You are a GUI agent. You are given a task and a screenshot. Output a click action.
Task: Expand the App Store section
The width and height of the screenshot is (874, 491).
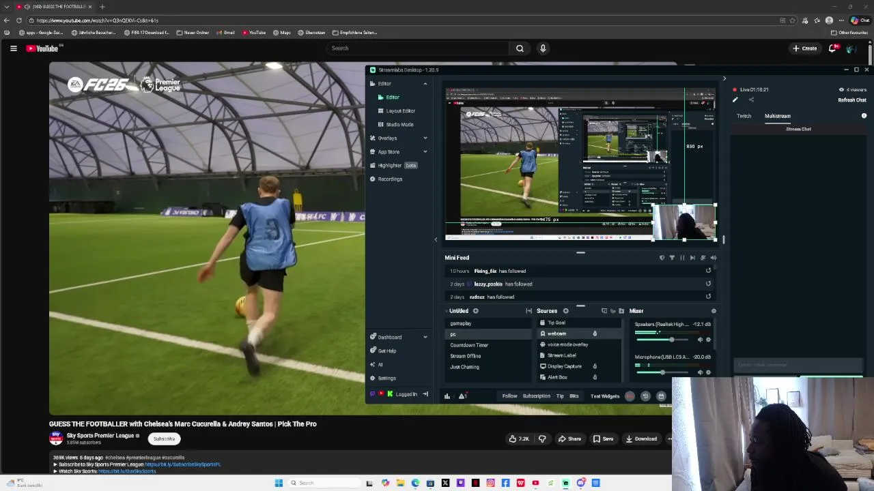[425, 152]
